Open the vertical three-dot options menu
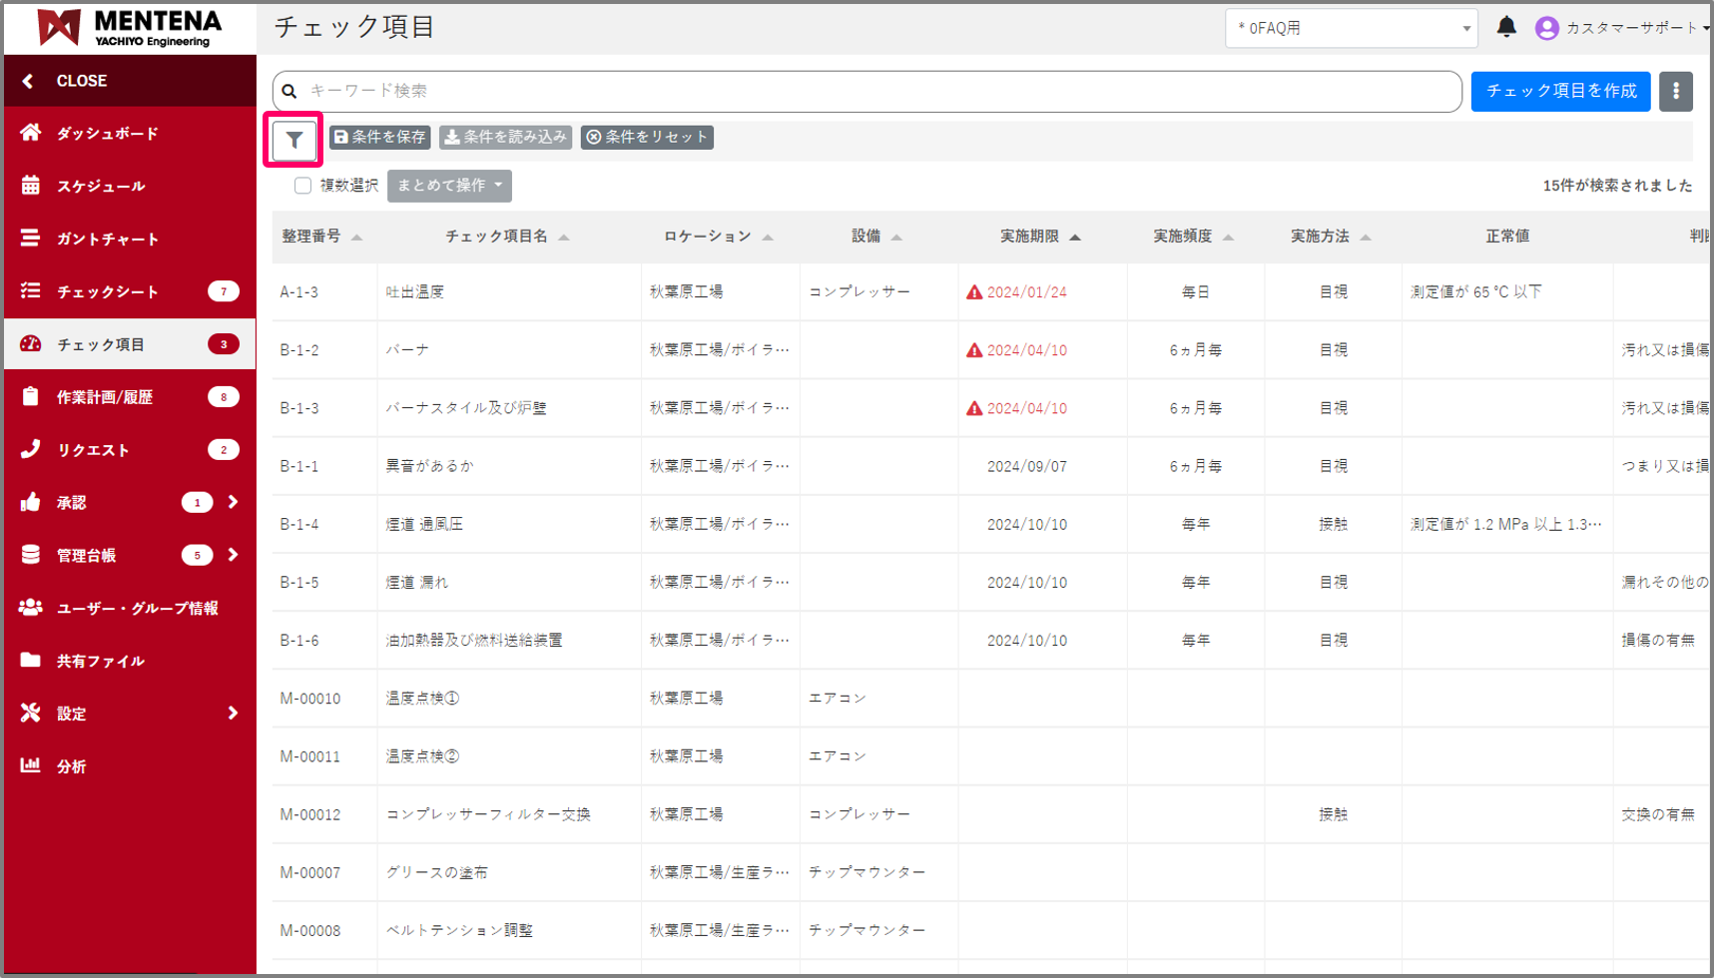 coord(1675,91)
